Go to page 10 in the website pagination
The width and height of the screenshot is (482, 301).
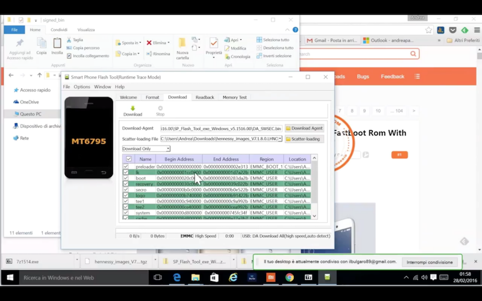pyautogui.click(x=378, y=111)
